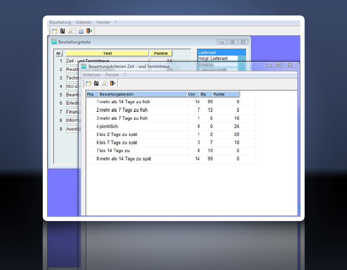Click the Beant... text field in row 5

72,95
